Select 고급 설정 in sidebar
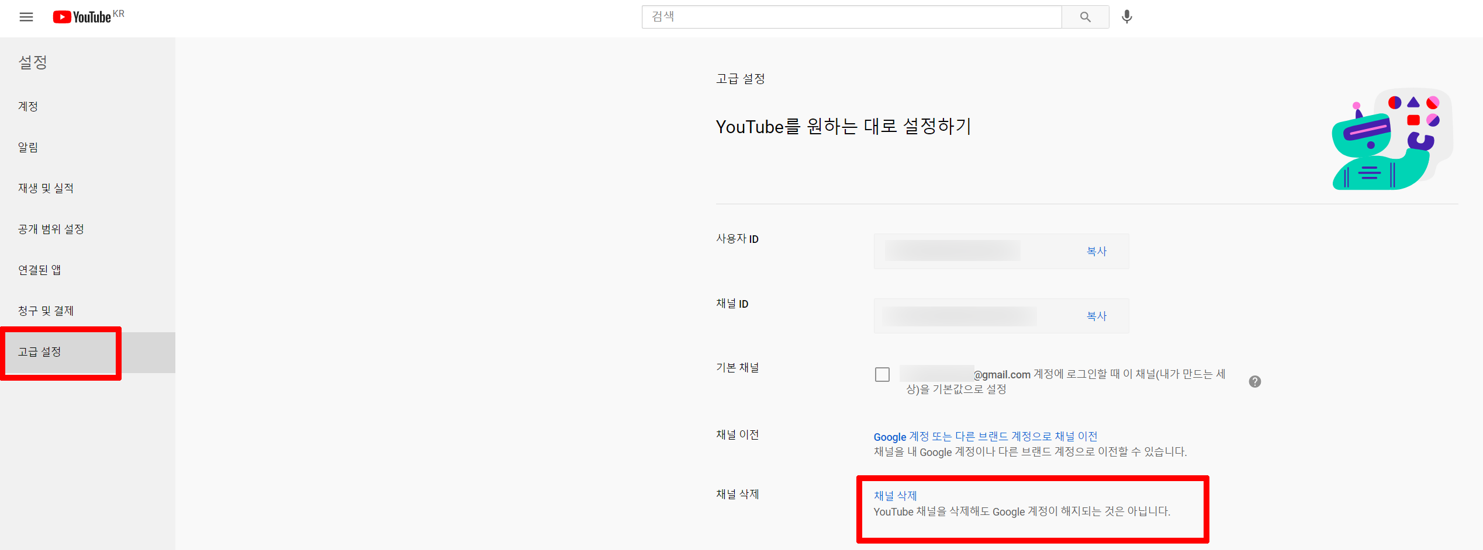1483x550 pixels. click(x=88, y=352)
